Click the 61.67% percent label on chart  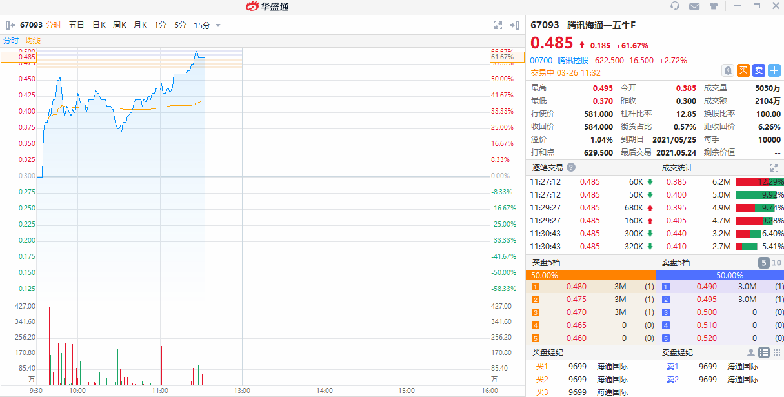click(x=507, y=57)
